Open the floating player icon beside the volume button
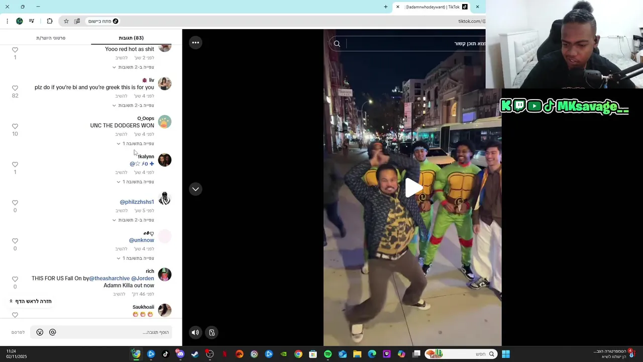643x362 pixels. (x=212, y=332)
